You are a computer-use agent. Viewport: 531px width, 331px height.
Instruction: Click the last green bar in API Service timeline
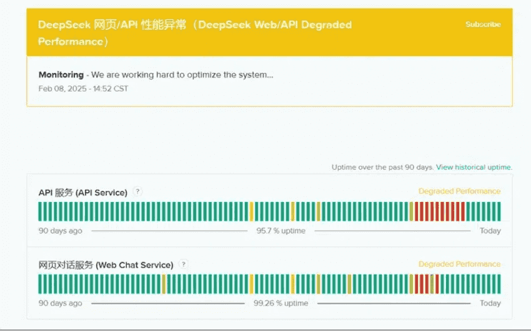(x=499, y=211)
